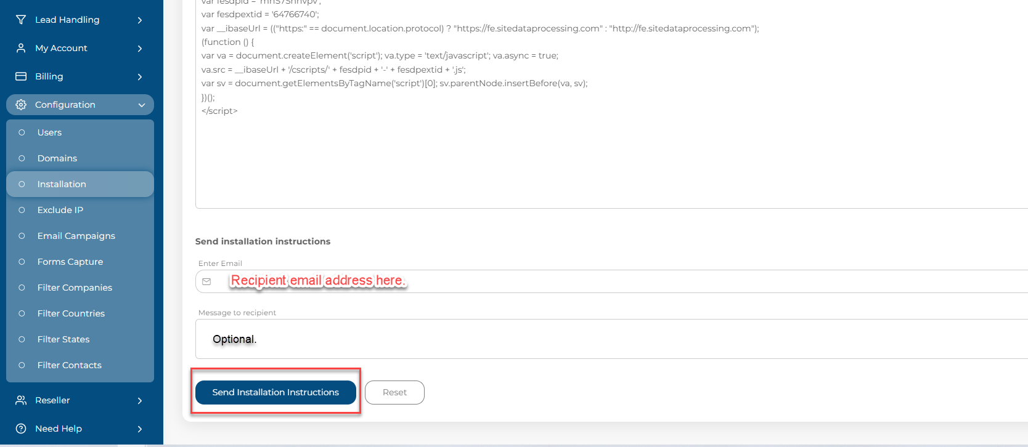1028x447 pixels.
Task: Collapse the Configuration chevron
Action: click(x=142, y=105)
